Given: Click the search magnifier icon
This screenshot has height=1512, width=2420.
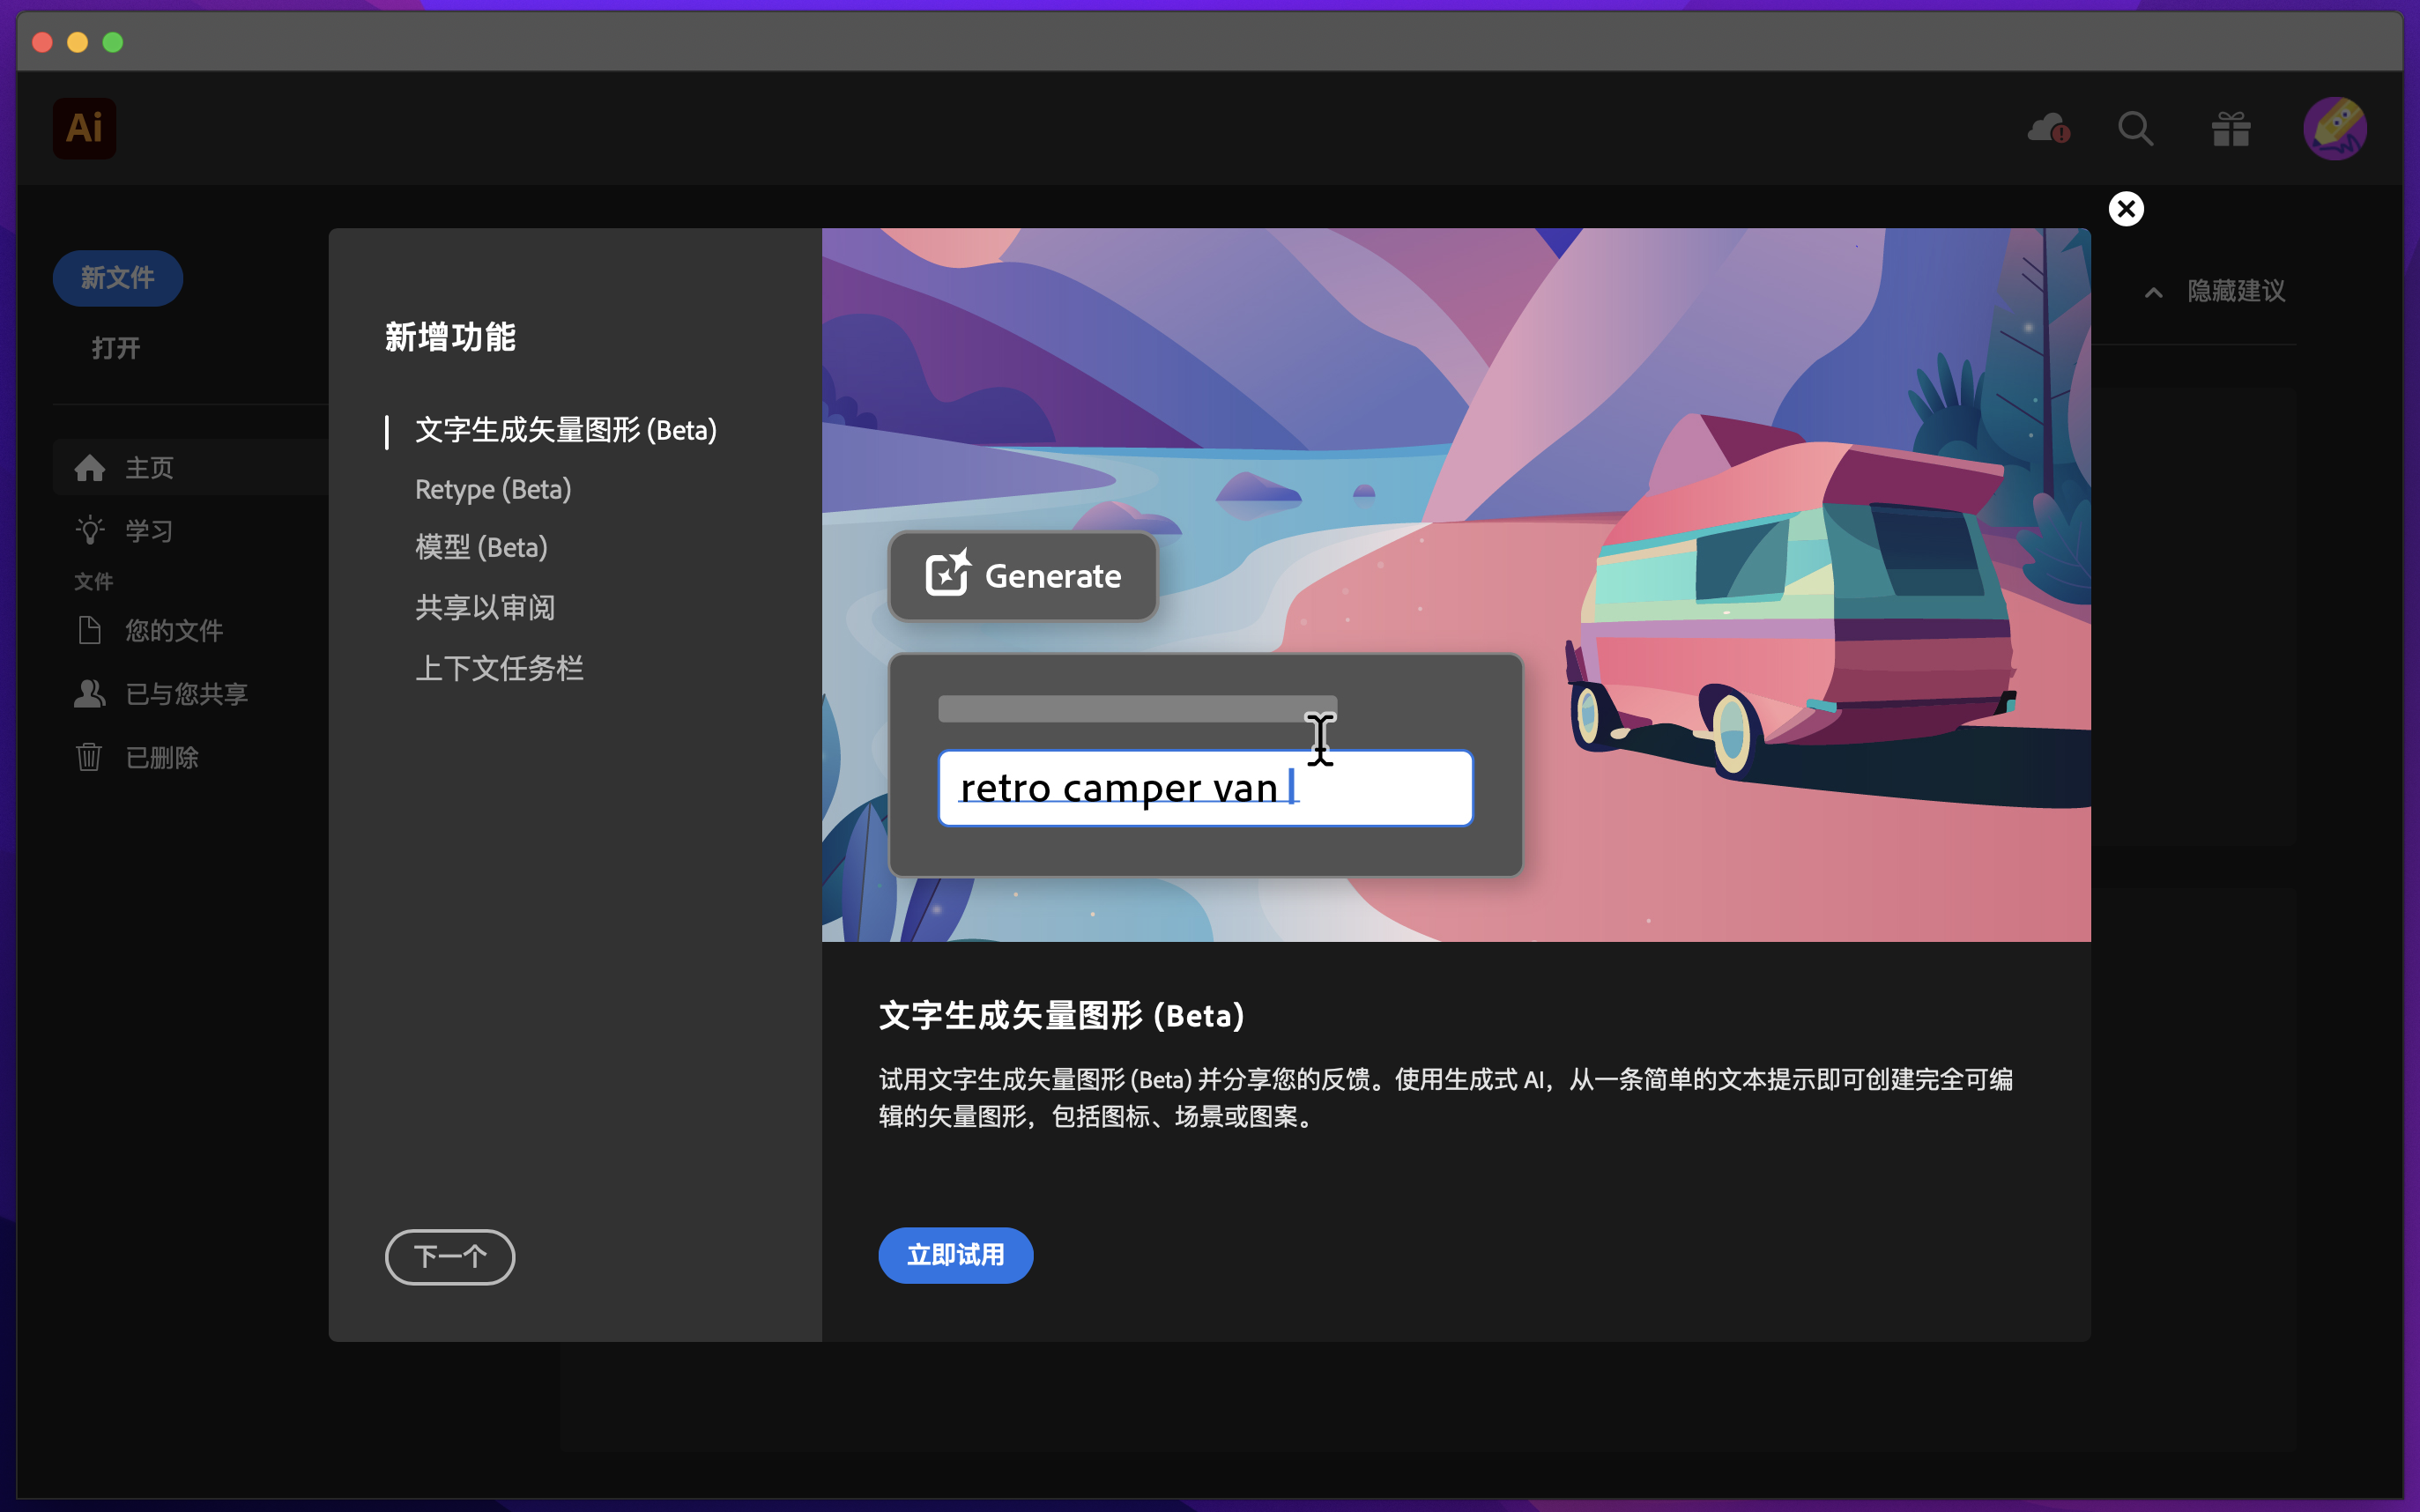Looking at the screenshot, I should [2135, 128].
